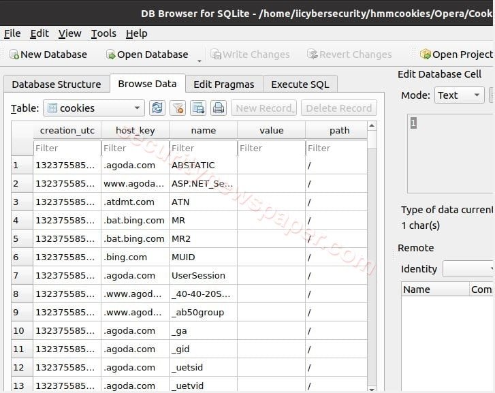This screenshot has width=495, height=393.
Task: Sort by value column header
Action: tap(271, 130)
